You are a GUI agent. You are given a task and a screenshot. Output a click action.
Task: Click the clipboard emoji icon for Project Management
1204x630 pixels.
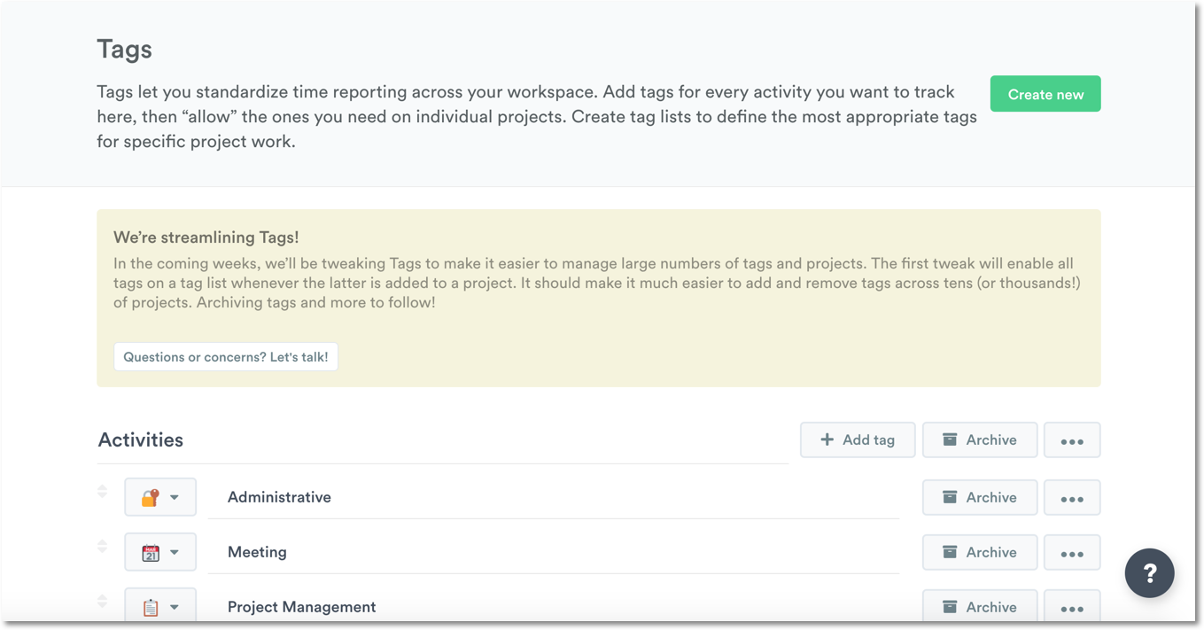tap(152, 606)
